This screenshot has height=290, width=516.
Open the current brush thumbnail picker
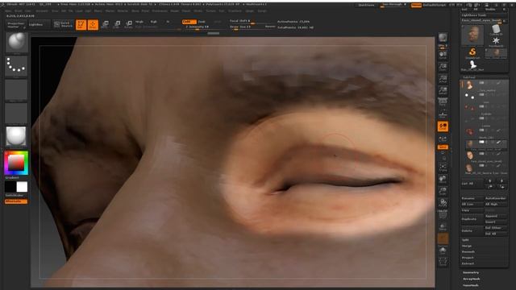16,42
